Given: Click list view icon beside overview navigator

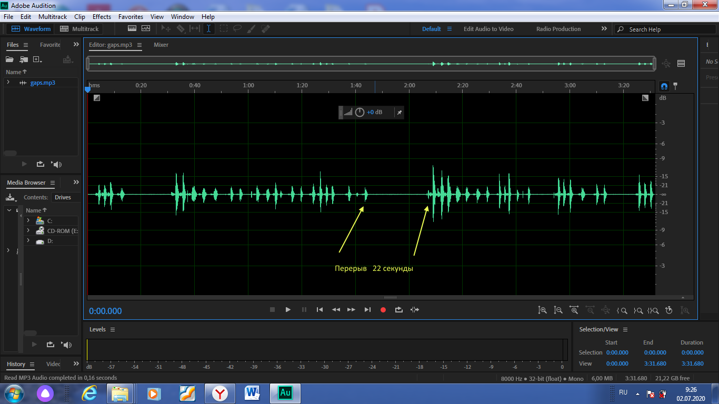Looking at the screenshot, I should coord(681,64).
